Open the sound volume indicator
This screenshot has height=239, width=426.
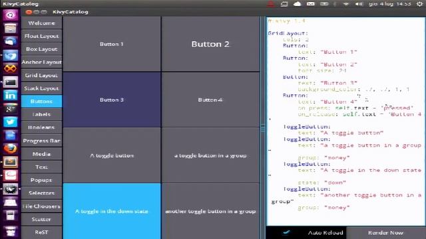coord(359,4)
